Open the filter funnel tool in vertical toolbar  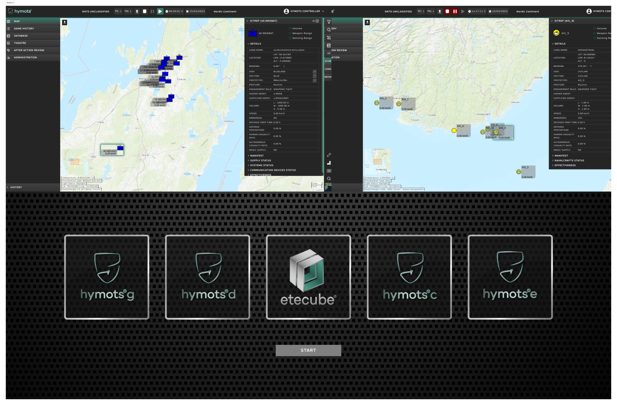(x=329, y=22)
